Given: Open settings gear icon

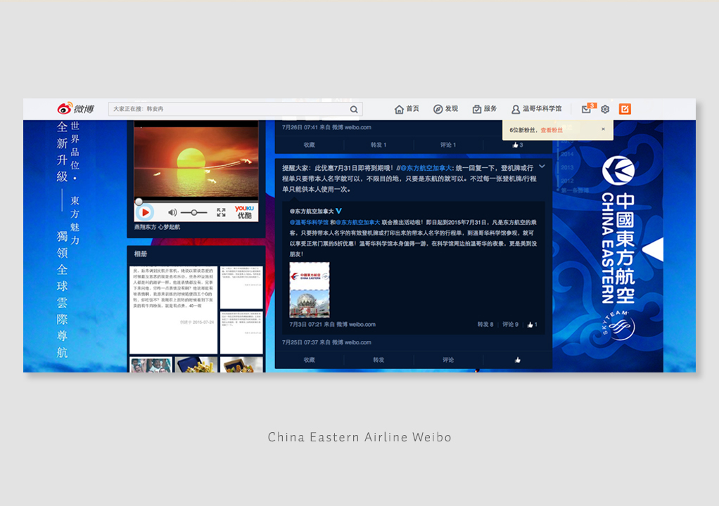Looking at the screenshot, I should pyautogui.click(x=605, y=109).
